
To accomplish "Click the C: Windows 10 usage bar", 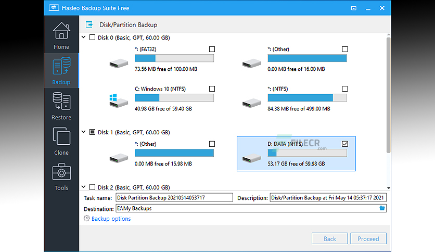I will [x=174, y=98].
